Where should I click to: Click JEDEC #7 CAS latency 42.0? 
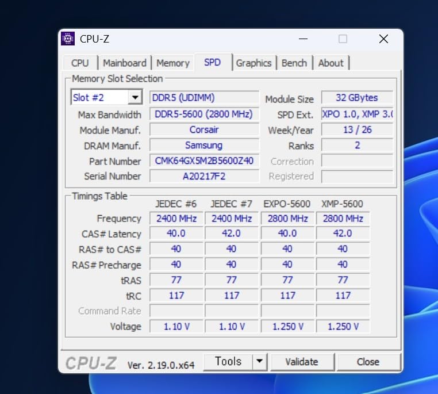point(232,234)
